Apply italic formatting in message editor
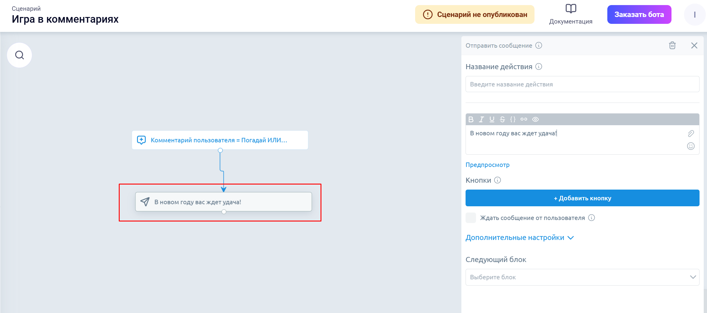The width and height of the screenshot is (707, 313). [481, 120]
